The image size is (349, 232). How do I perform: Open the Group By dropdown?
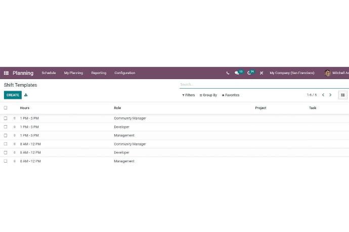208,95
